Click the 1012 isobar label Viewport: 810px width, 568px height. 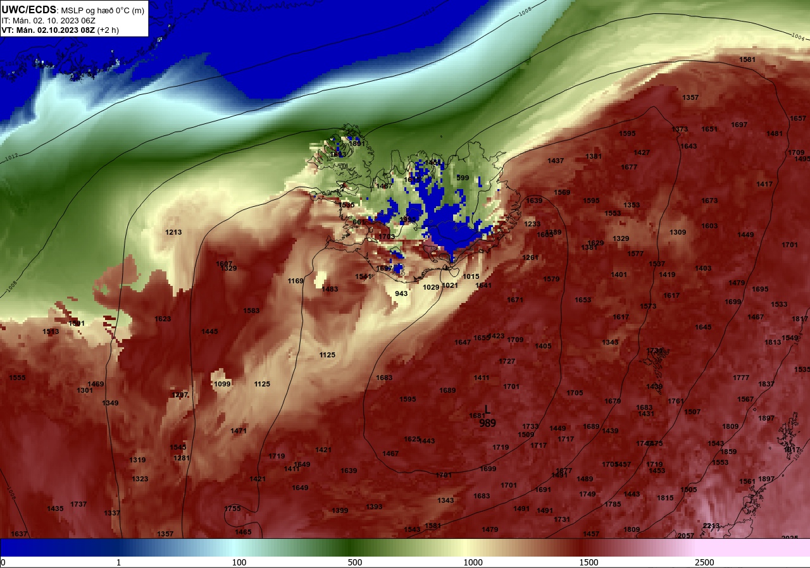point(12,156)
